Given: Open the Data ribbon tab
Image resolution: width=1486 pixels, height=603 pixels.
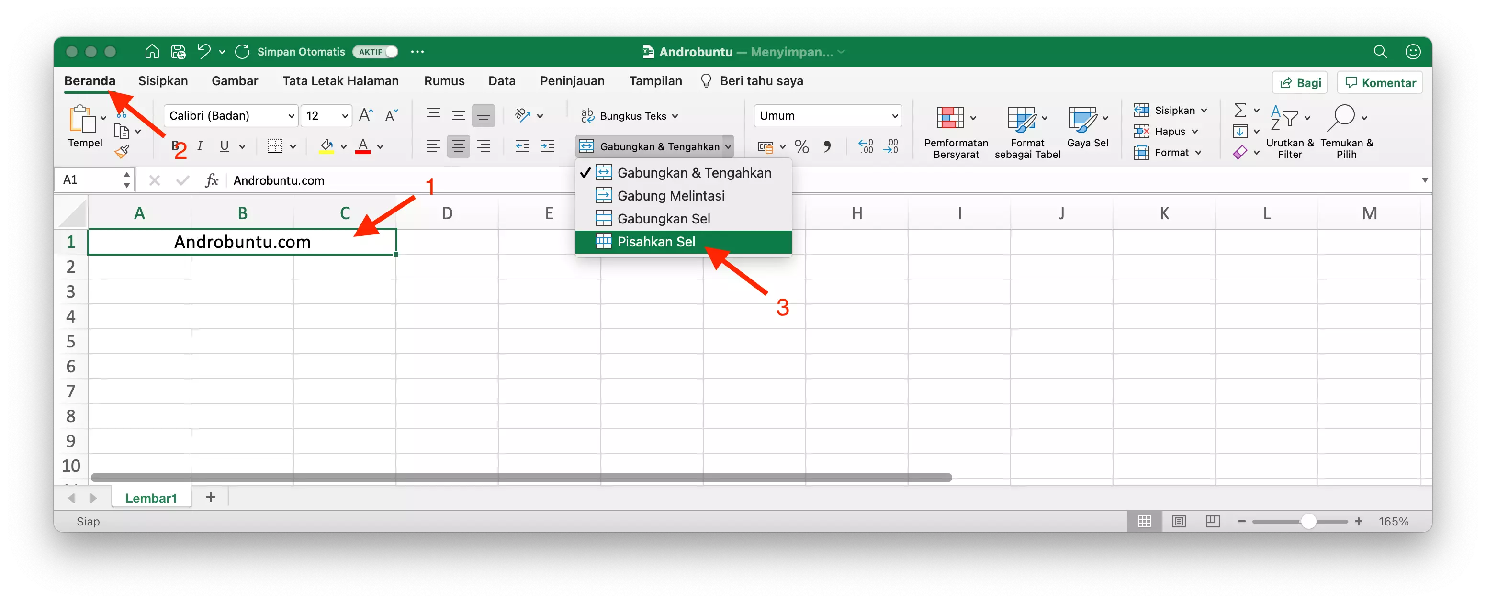Looking at the screenshot, I should pos(501,81).
